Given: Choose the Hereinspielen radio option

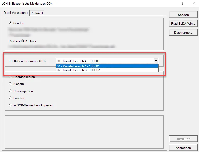Looking at the screenshot, I should [10, 91].
